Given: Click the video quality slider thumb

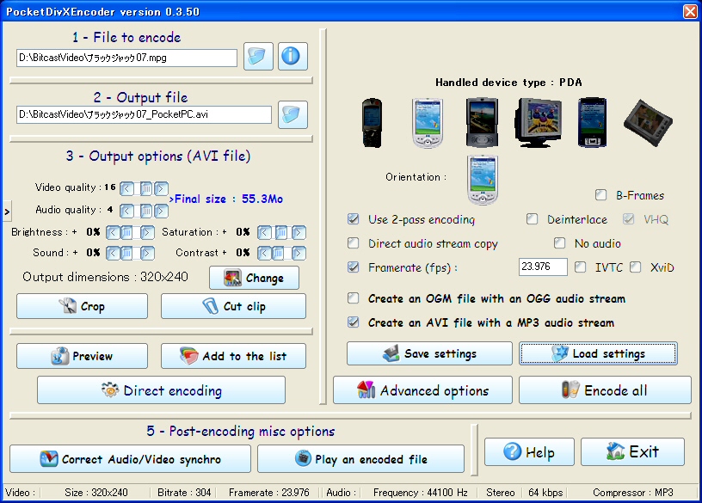Looking at the screenshot, I should pyautogui.click(x=146, y=188).
